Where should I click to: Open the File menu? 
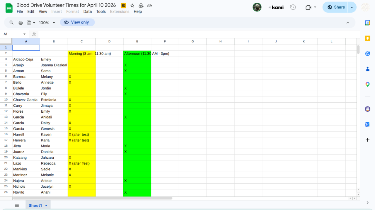pos(20,11)
